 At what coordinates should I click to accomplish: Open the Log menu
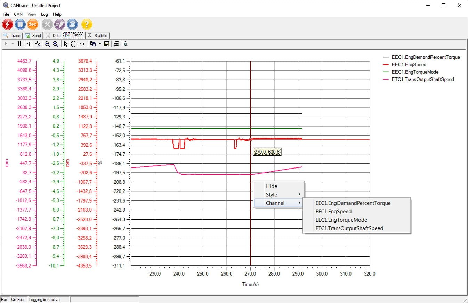click(x=44, y=14)
